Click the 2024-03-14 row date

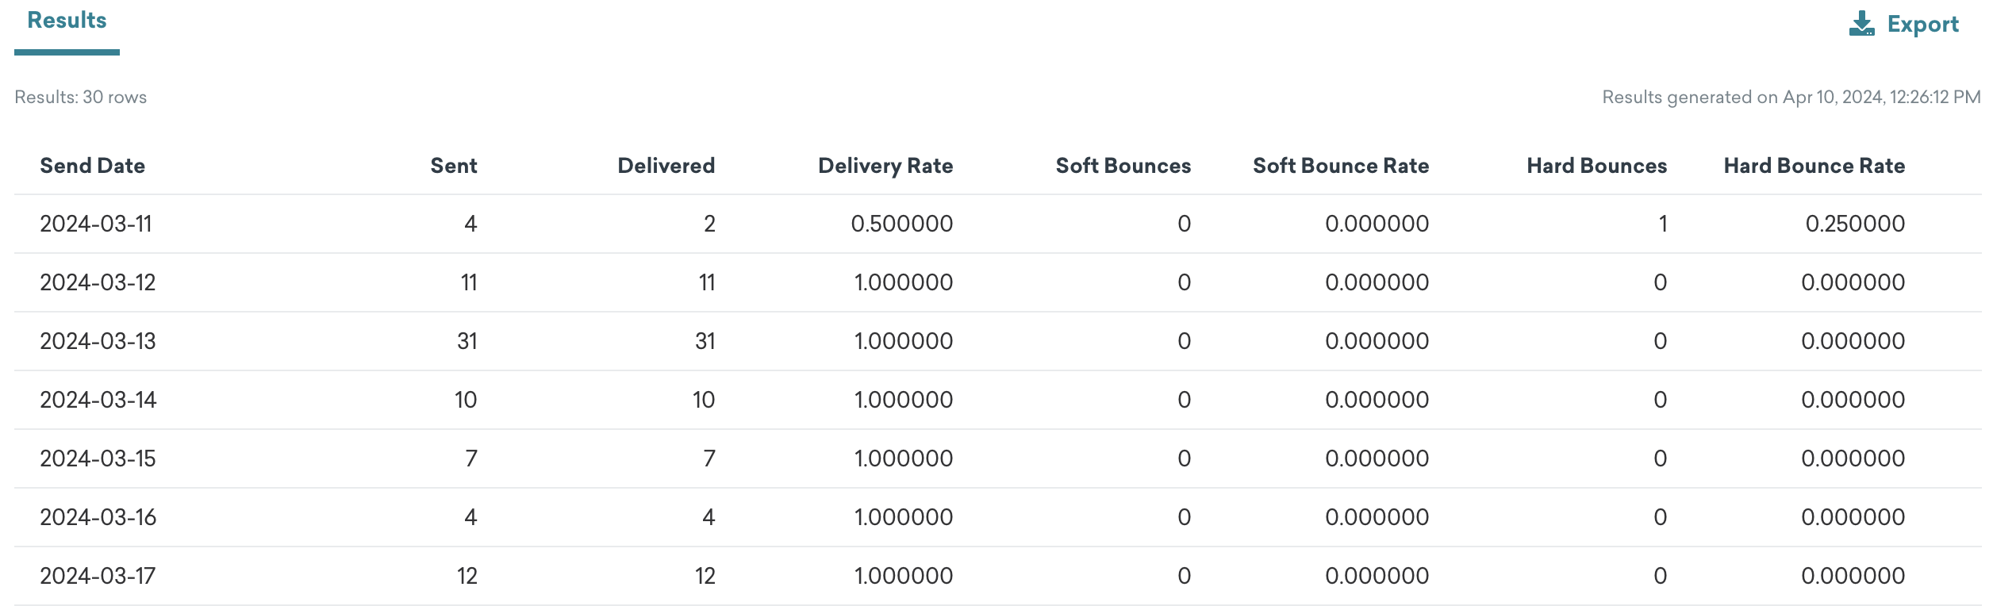tap(98, 400)
